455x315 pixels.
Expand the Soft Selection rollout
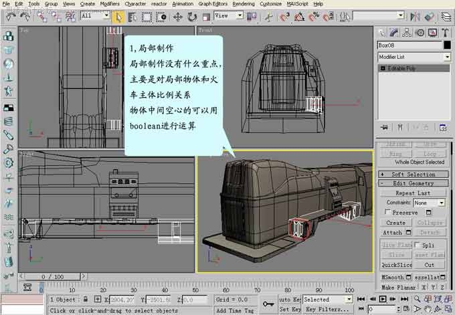click(414, 174)
